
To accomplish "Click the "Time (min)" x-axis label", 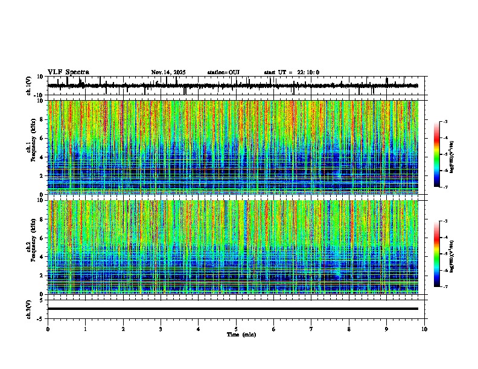I will click(x=241, y=335).
